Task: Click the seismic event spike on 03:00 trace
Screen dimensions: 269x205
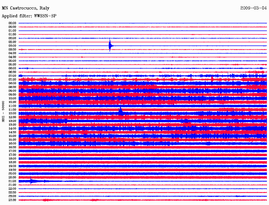Action: tap(110, 45)
